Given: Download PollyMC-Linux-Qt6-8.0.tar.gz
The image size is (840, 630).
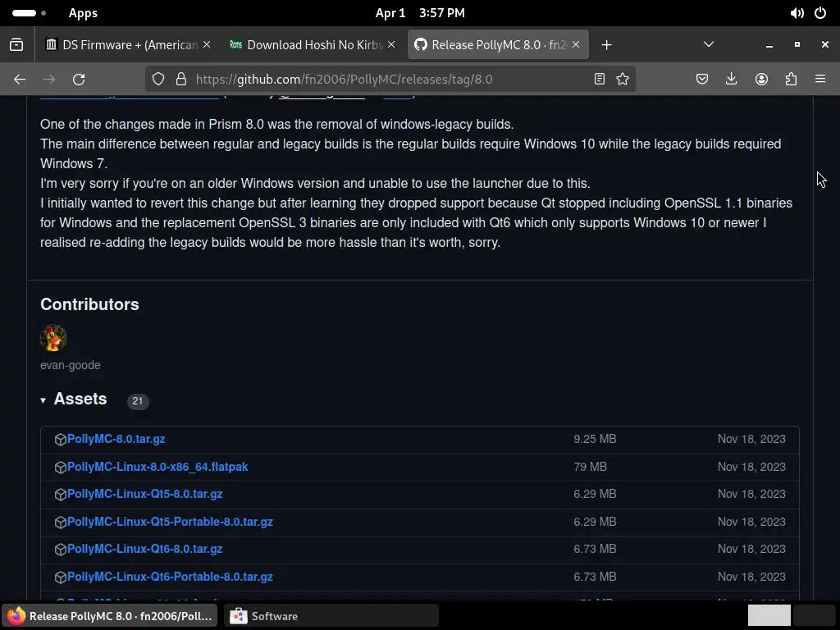Looking at the screenshot, I should pos(144,549).
